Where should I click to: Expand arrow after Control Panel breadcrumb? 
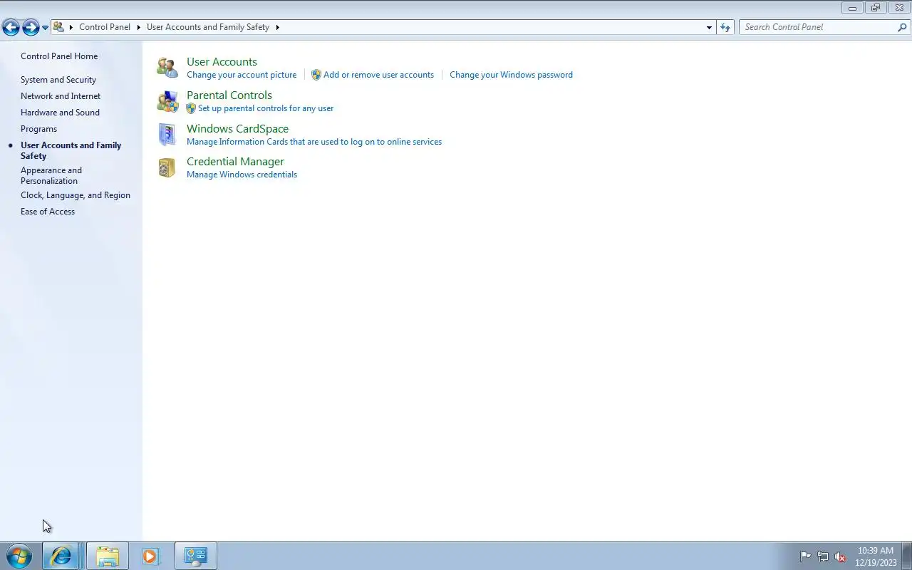(138, 27)
